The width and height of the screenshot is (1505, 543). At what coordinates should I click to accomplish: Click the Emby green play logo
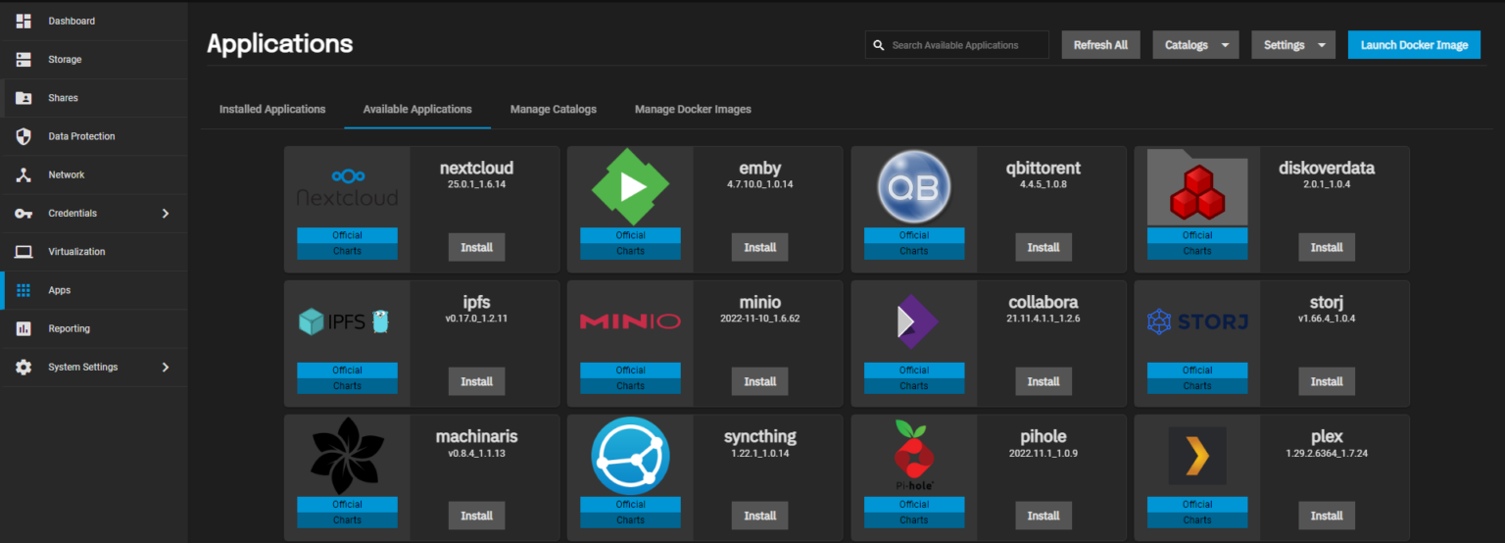pos(630,186)
